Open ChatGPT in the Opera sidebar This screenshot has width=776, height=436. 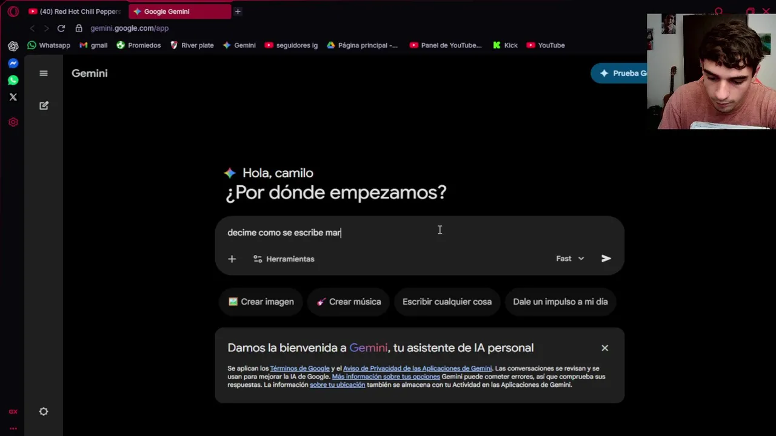(13, 46)
